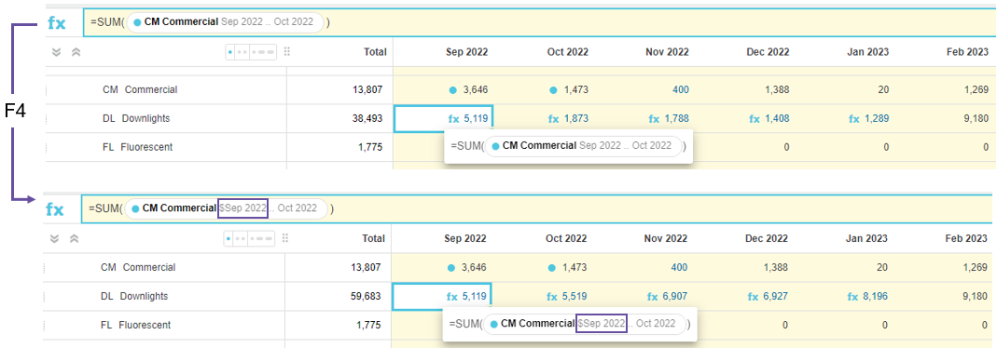Toggle the level selector in bottom grid header

(250, 238)
